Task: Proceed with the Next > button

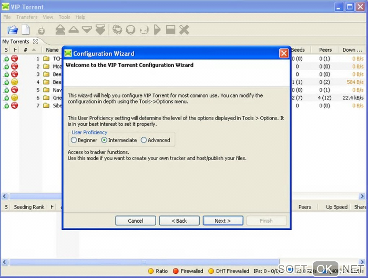Action: (x=223, y=221)
